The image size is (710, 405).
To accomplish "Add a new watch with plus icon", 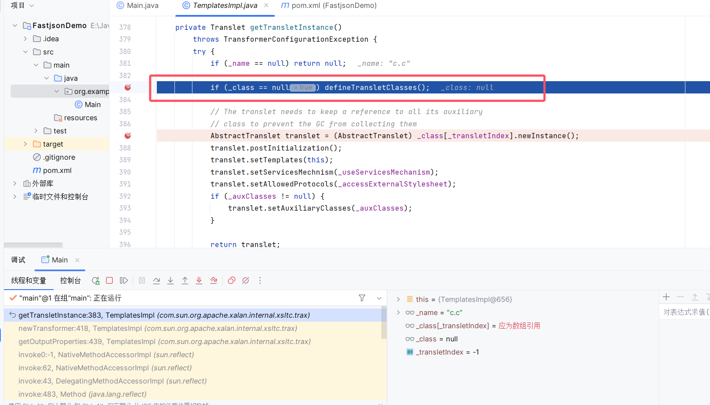I will [667, 297].
